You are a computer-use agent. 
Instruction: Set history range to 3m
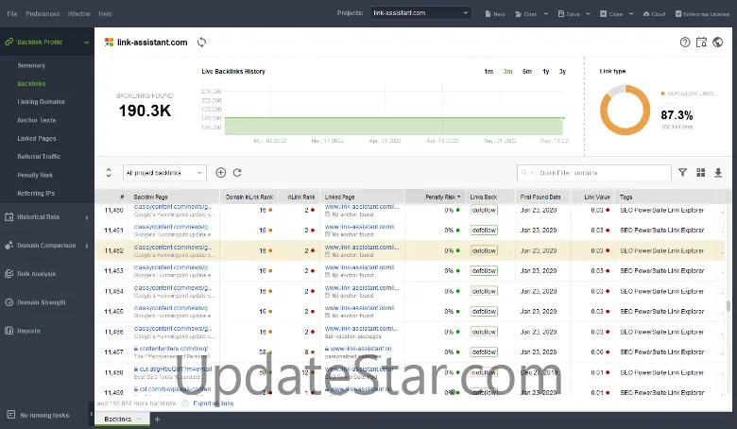click(507, 72)
